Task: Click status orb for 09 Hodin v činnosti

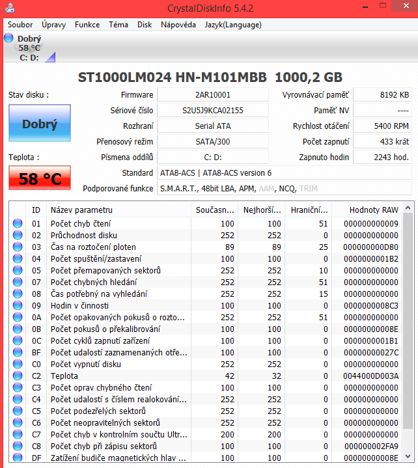Action: pyautogui.click(x=18, y=305)
